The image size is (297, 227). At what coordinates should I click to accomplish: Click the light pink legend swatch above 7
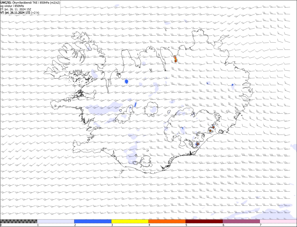[x=278, y=221]
